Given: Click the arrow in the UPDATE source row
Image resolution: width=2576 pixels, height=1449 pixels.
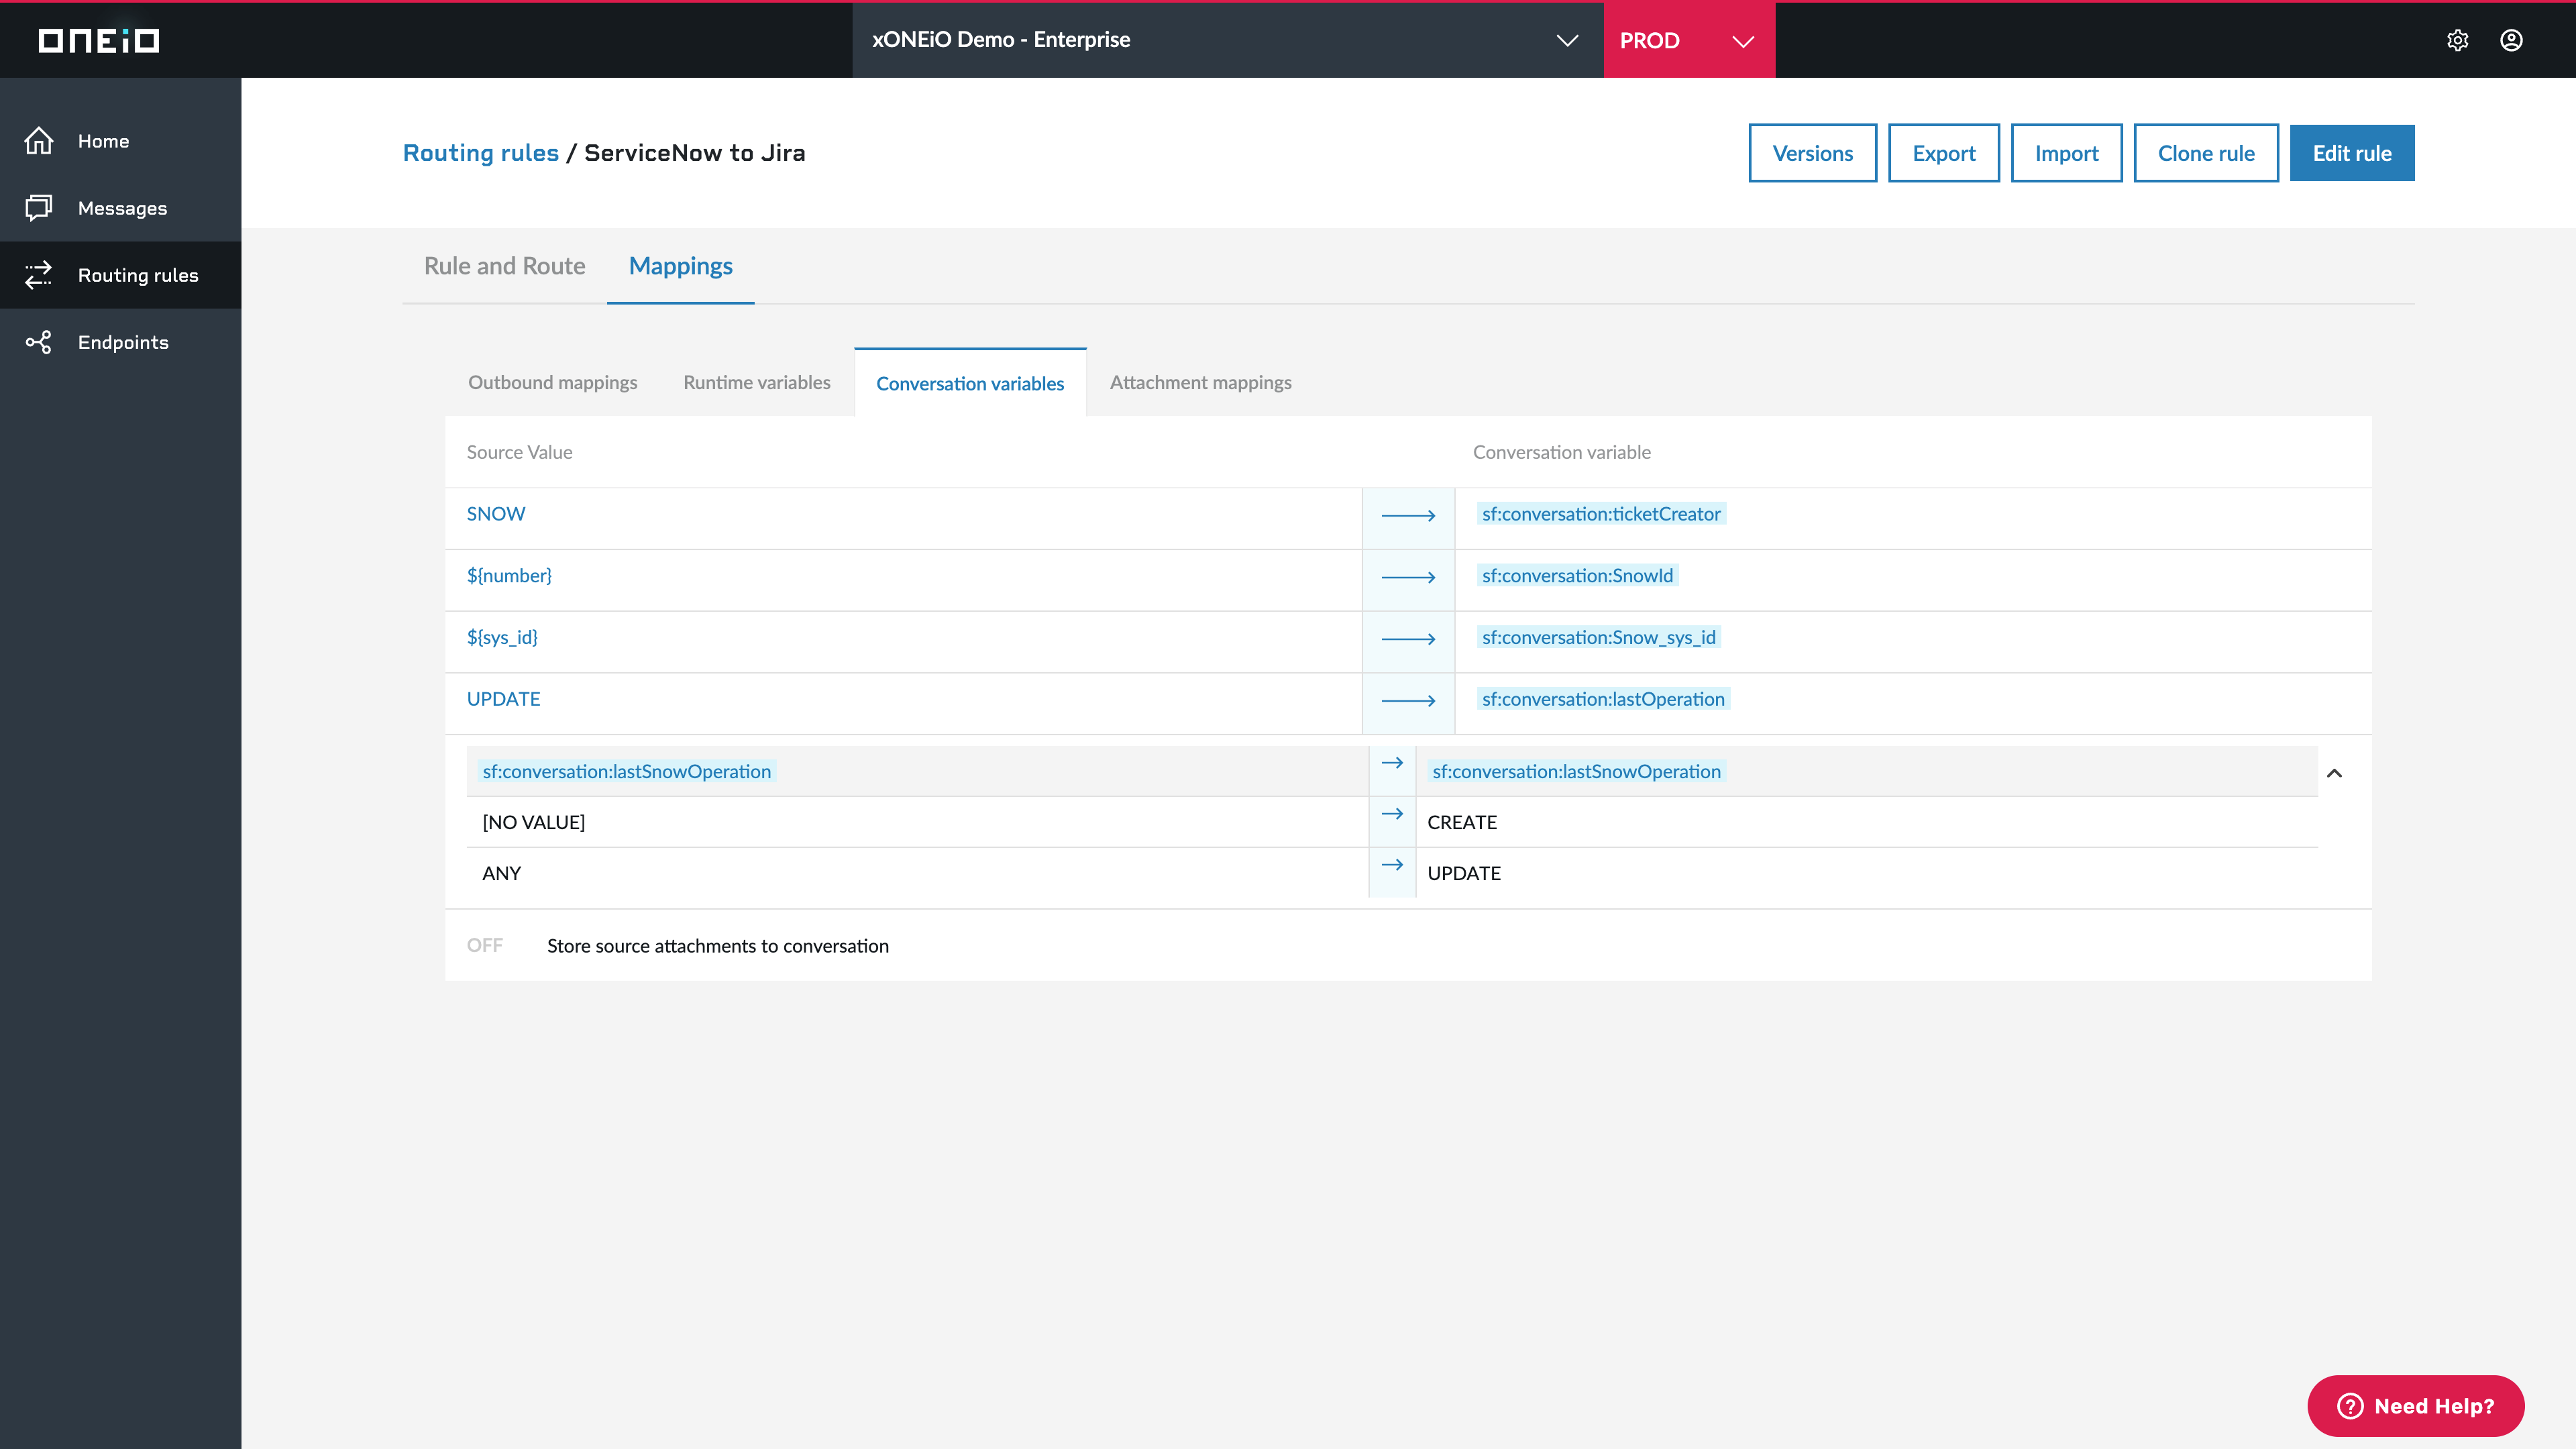Looking at the screenshot, I should click(1408, 701).
